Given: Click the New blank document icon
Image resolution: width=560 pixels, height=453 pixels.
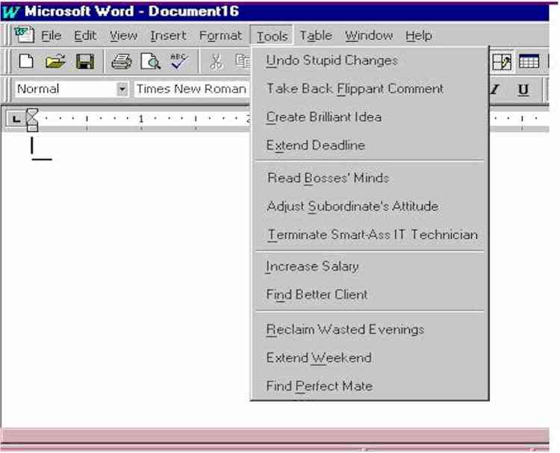Looking at the screenshot, I should pyautogui.click(x=26, y=61).
